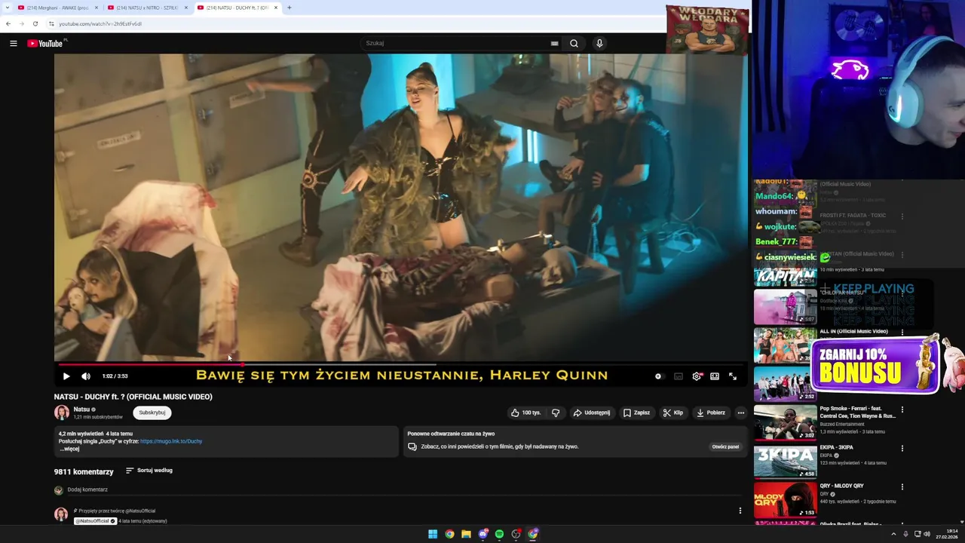Viewport: 965px width, 543px height.
Task: Open options menu for QRY - MŁODY QRY
Action: [x=902, y=486]
